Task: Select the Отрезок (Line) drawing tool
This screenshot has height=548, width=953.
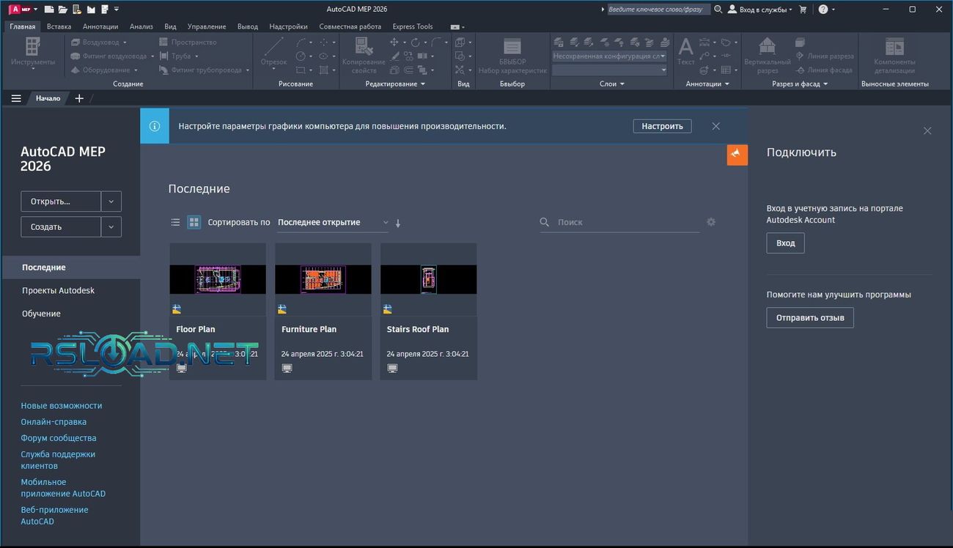Action: (273, 51)
